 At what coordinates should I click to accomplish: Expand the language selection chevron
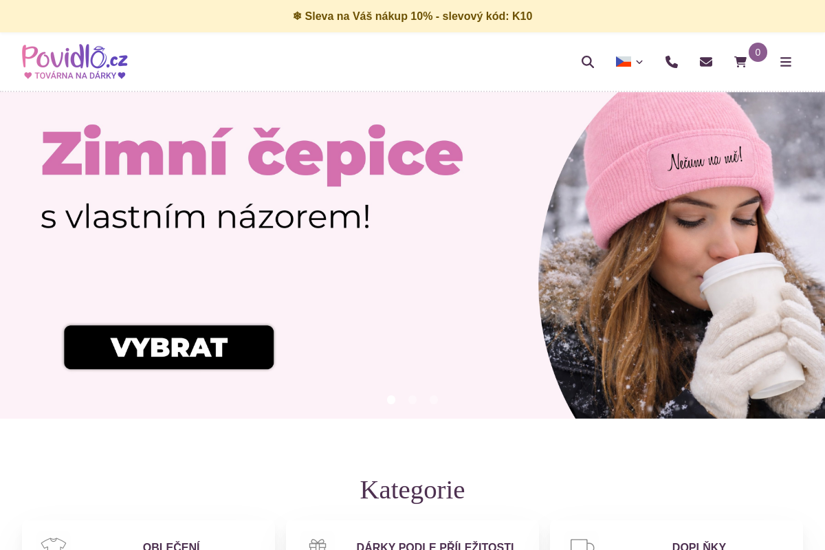[639, 62]
